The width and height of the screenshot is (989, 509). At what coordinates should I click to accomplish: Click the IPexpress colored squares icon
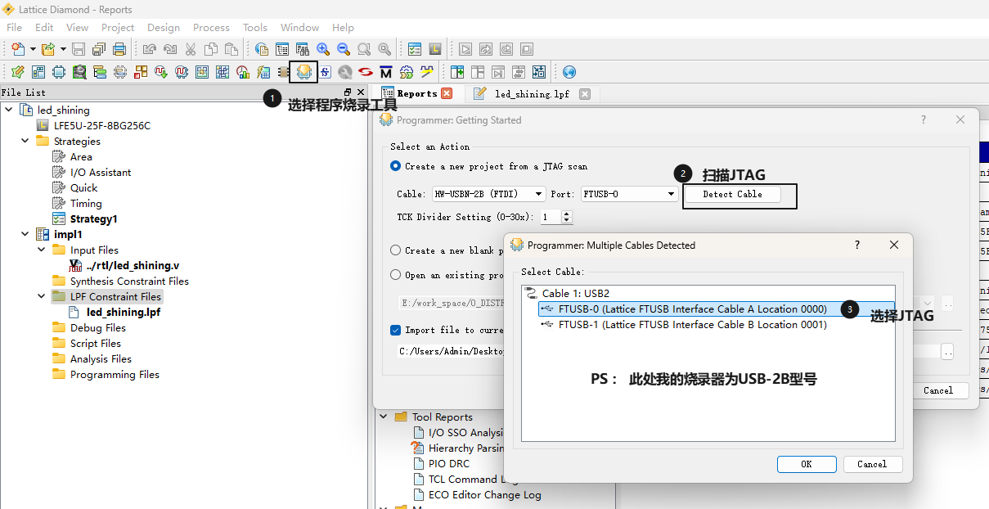pyautogui.click(x=140, y=72)
